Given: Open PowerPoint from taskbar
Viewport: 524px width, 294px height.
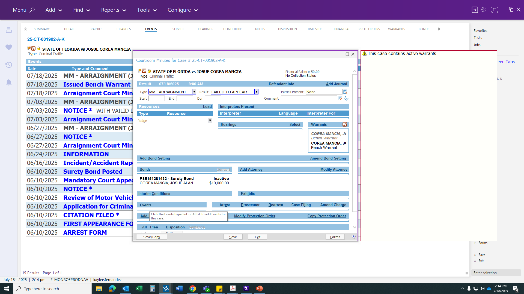Looking at the screenshot, I should point(260,289).
